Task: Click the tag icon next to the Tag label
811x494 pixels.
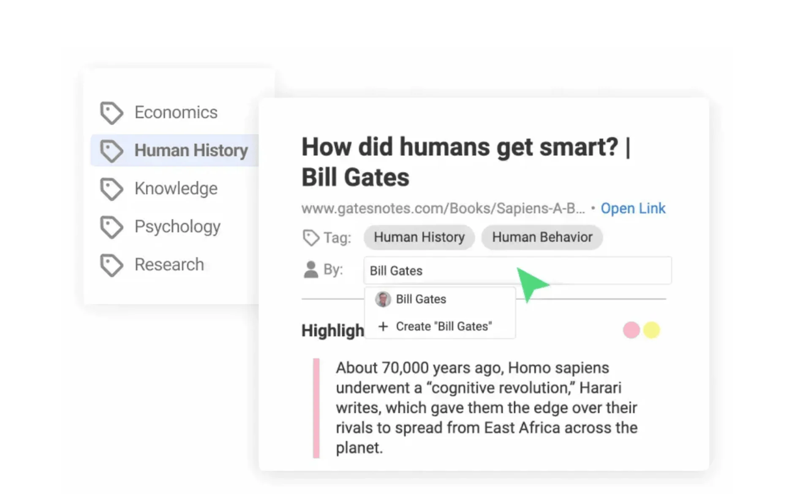Action: point(311,237)
